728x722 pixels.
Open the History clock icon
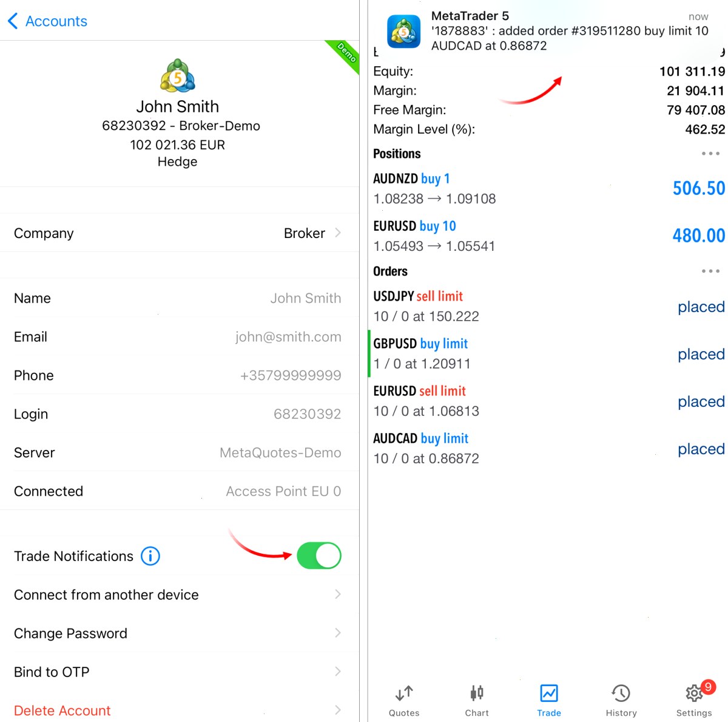pyautogui.click(x=621, y=693)
